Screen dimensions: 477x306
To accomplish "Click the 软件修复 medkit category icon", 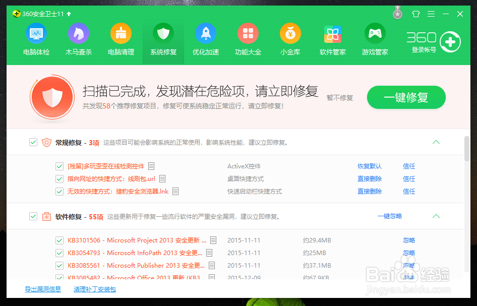I will pos(46,217).
